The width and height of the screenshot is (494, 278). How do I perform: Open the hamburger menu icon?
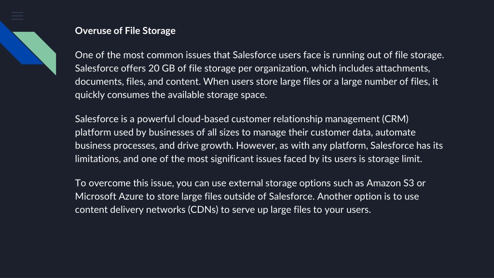pyautogui.click(x=17, y=16)
